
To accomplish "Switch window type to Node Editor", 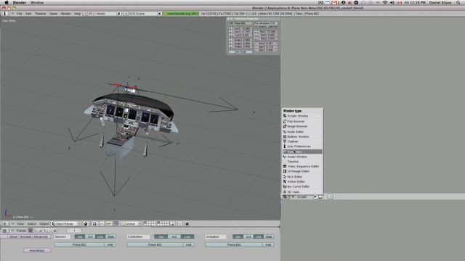I will click(302, 132).
